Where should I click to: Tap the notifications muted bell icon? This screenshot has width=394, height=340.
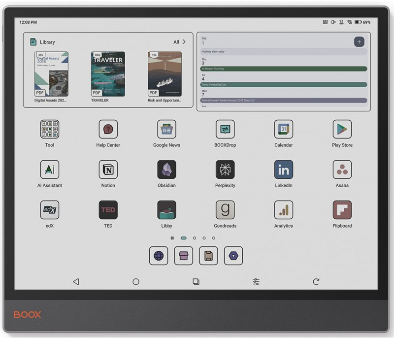(341, 22)
